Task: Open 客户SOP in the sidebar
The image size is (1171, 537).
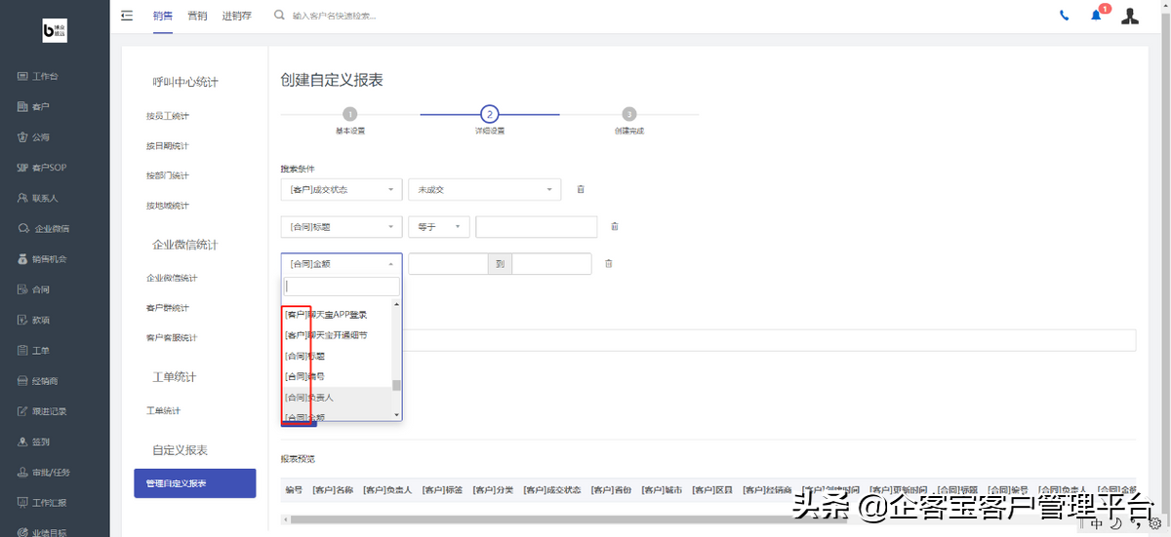Action: pos(43,168)
